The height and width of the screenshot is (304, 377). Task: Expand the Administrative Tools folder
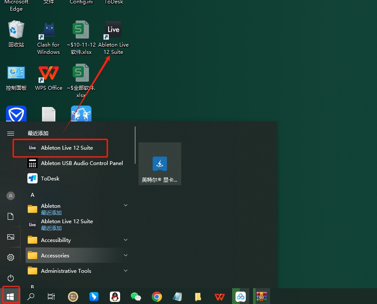[x=126, y=271]
